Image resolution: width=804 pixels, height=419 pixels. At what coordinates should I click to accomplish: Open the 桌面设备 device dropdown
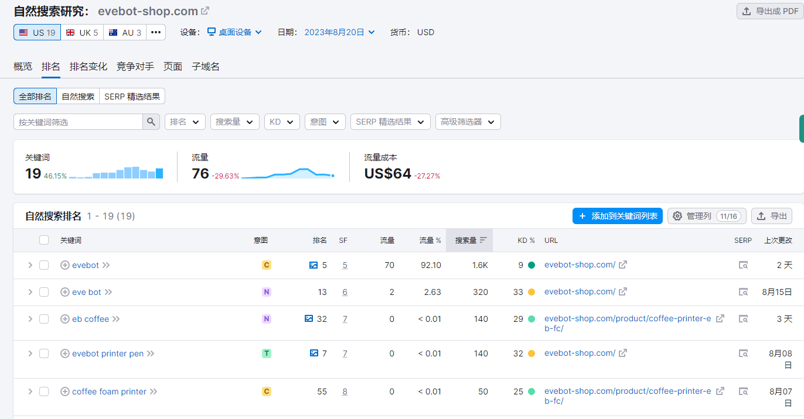click(x=235, y=32)
